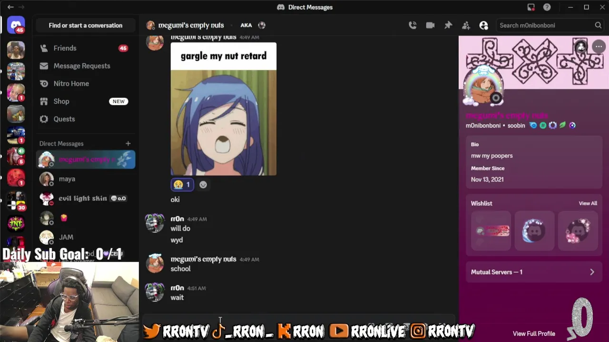Click the search magnifier icon
Image resolution: width=609 pixels, height=342 pixels.
(x=598, y=25)
